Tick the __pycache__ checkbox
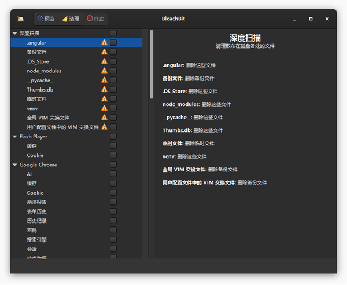The image size is (347, 285). (113, 80)
